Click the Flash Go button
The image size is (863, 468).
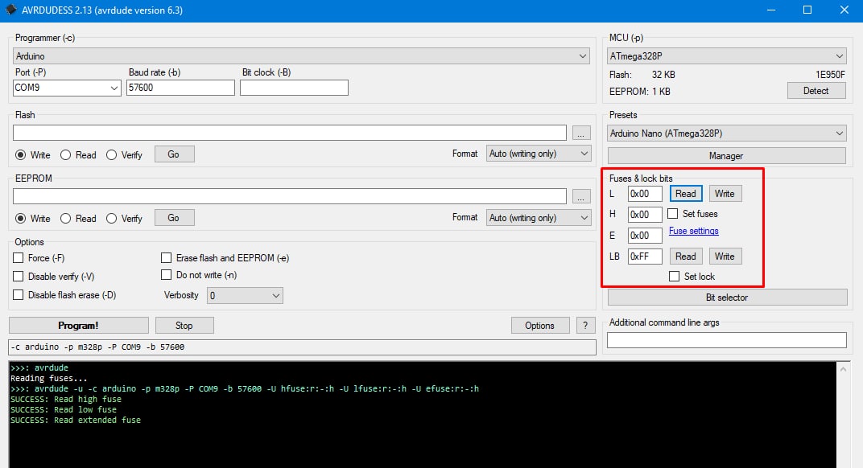point(174,154)
